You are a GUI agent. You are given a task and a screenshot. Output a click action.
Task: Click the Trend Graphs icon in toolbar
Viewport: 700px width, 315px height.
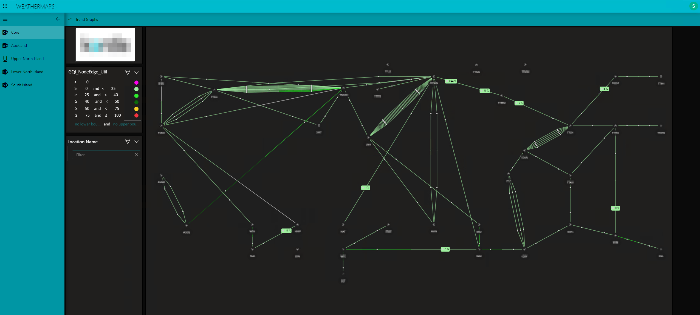(70, 19)
